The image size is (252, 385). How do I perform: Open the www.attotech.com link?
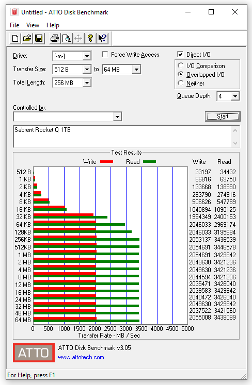coord(81,357)
